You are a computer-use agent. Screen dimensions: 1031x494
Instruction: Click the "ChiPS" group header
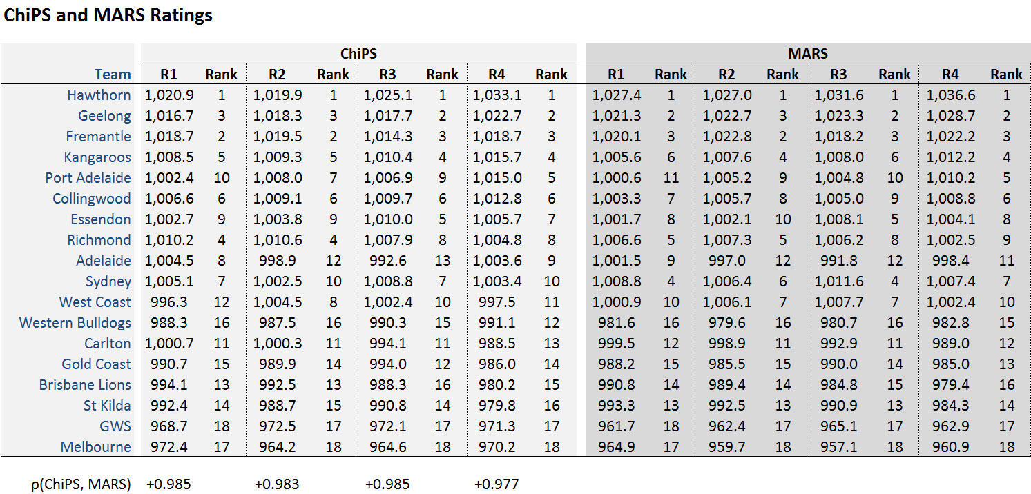(x=358, y=53)
